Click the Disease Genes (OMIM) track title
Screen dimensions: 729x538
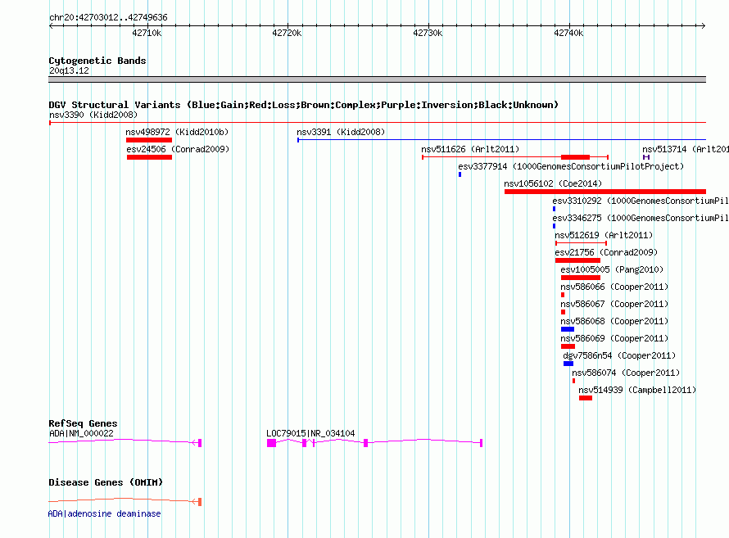[106, 482]
